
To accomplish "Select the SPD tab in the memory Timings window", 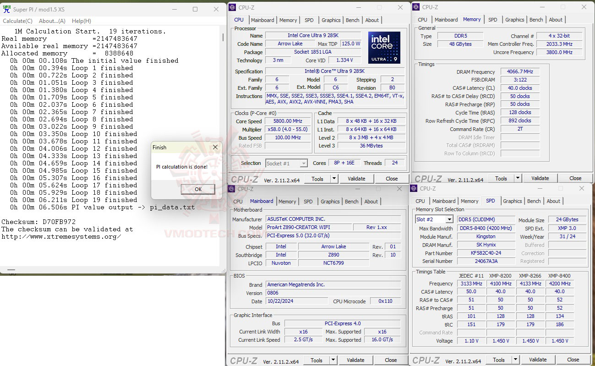I will click(x=493, y=20).
